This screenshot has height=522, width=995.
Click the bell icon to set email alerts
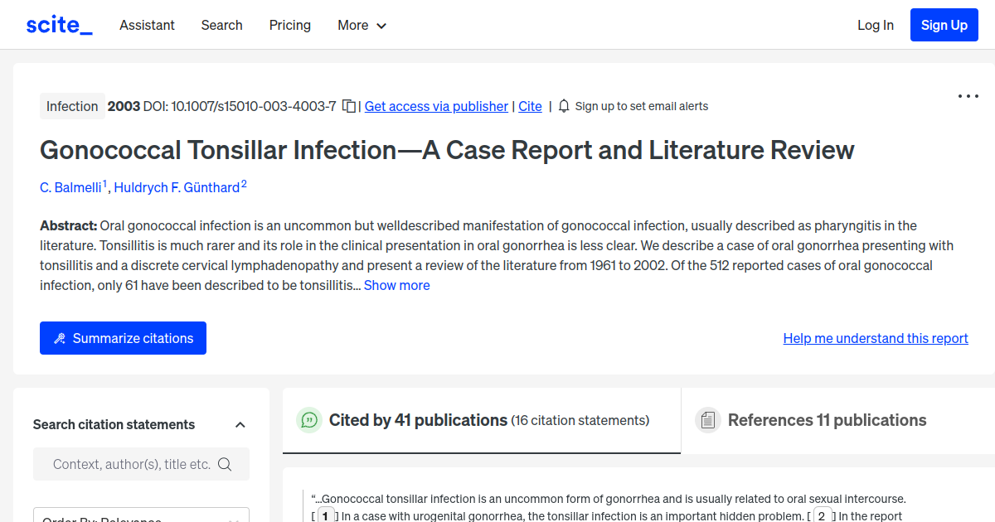point(563,106)
